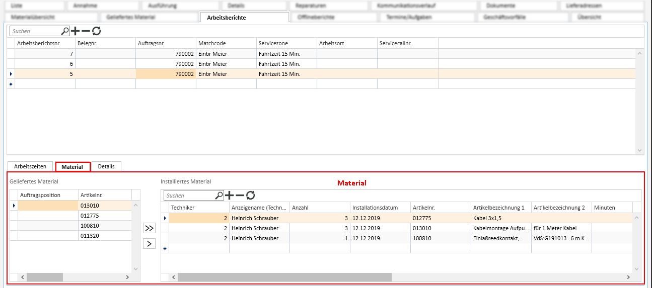Screen dimensions: 652x288
Task: Click the Servicecallnr. column header
Action: [407, 43]
